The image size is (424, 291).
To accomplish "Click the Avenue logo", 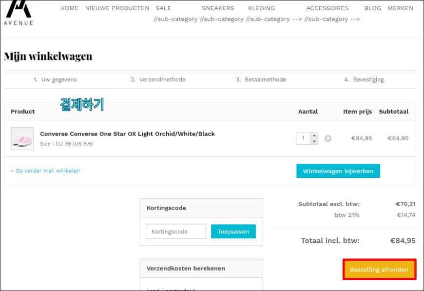I will coord(19,13).
